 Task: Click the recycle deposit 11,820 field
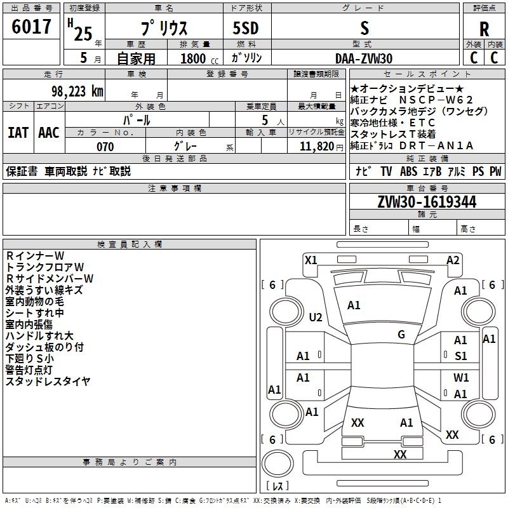click(316, 147)
